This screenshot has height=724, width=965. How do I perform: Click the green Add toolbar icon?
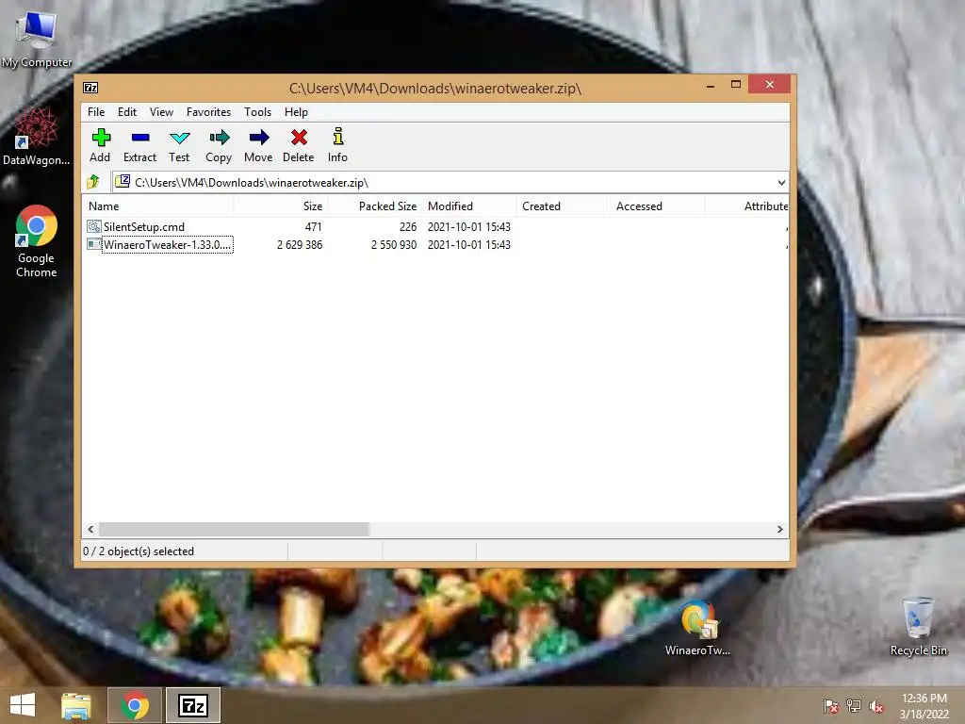[x=100, y=138]
